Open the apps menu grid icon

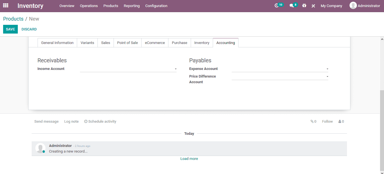click(6, 6)
